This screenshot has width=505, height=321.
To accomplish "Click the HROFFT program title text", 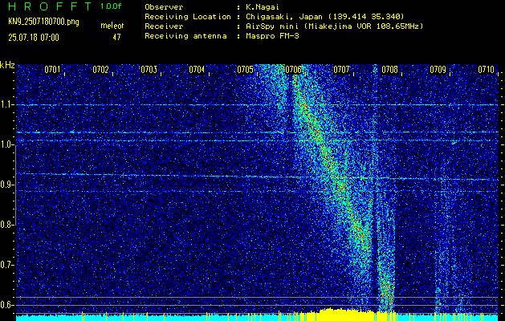I will pos(50,6).
